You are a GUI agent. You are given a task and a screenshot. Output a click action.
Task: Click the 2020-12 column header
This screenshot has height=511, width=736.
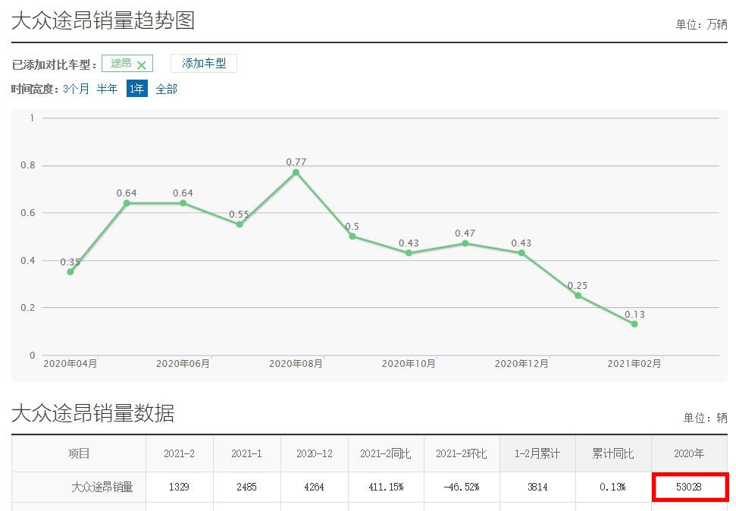(x=315, y=453)
